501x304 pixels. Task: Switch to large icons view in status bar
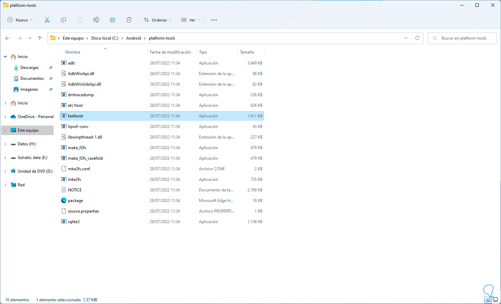click(496, 300)
